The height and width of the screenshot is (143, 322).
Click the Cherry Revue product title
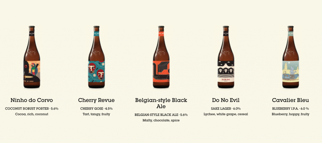(96, 100)
